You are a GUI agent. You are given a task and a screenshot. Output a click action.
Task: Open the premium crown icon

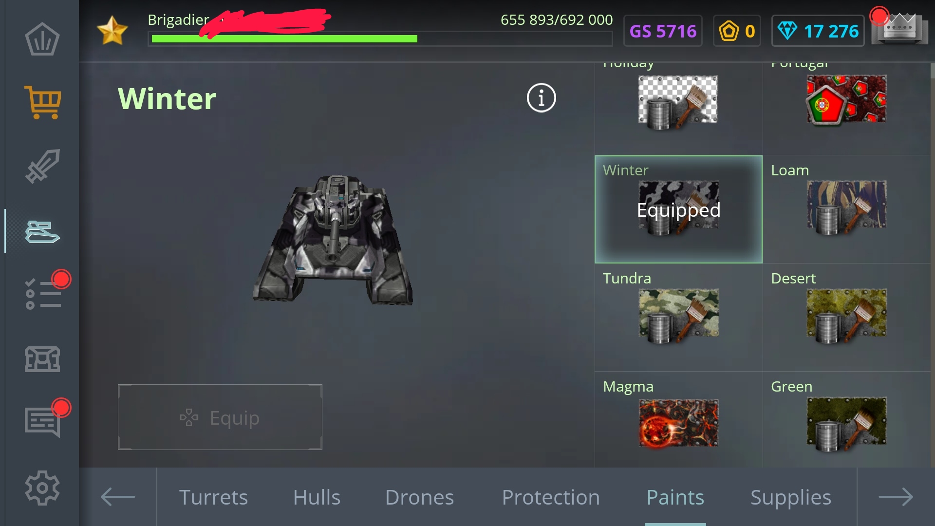point(899,29)
